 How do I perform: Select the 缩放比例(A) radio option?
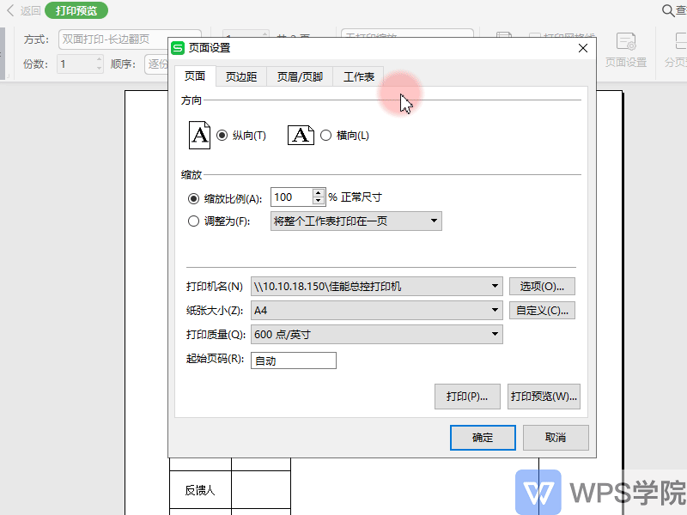tap(194, 199)
